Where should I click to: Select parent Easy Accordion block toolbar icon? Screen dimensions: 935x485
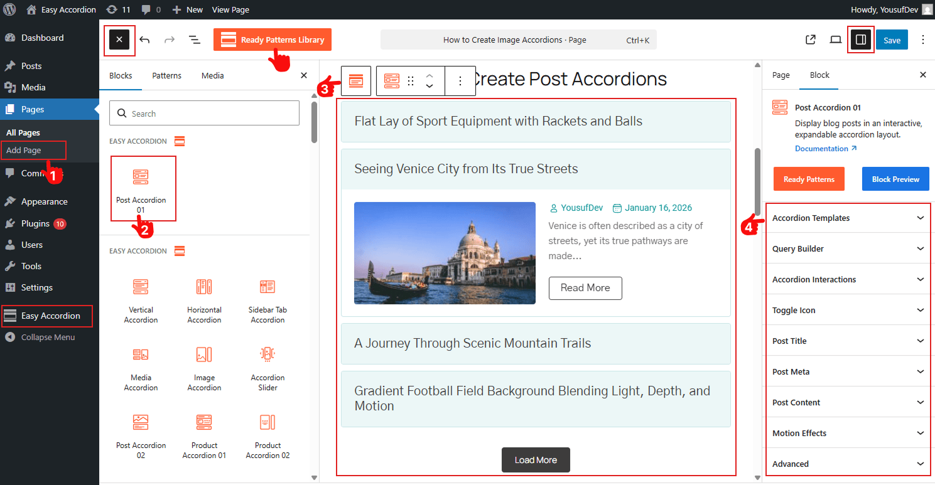point(356,80)
